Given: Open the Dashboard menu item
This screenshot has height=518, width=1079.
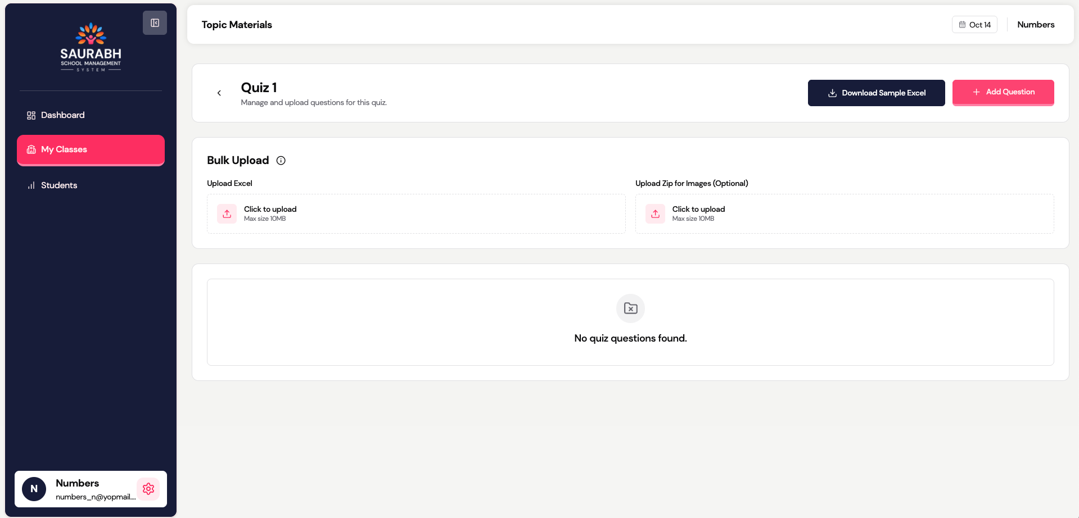Looking at the screenshot, I should click(x=62, y=115).
